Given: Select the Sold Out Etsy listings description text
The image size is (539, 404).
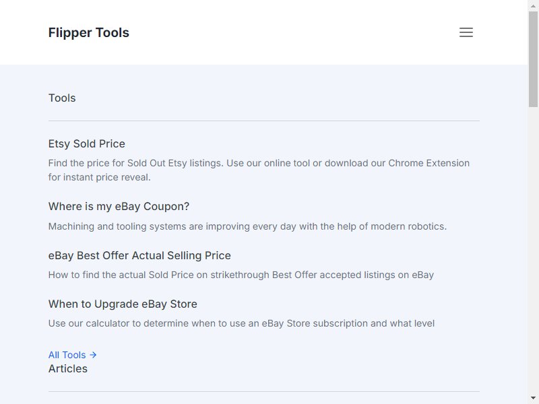Looking at the screenshot, I should [259, 170].
